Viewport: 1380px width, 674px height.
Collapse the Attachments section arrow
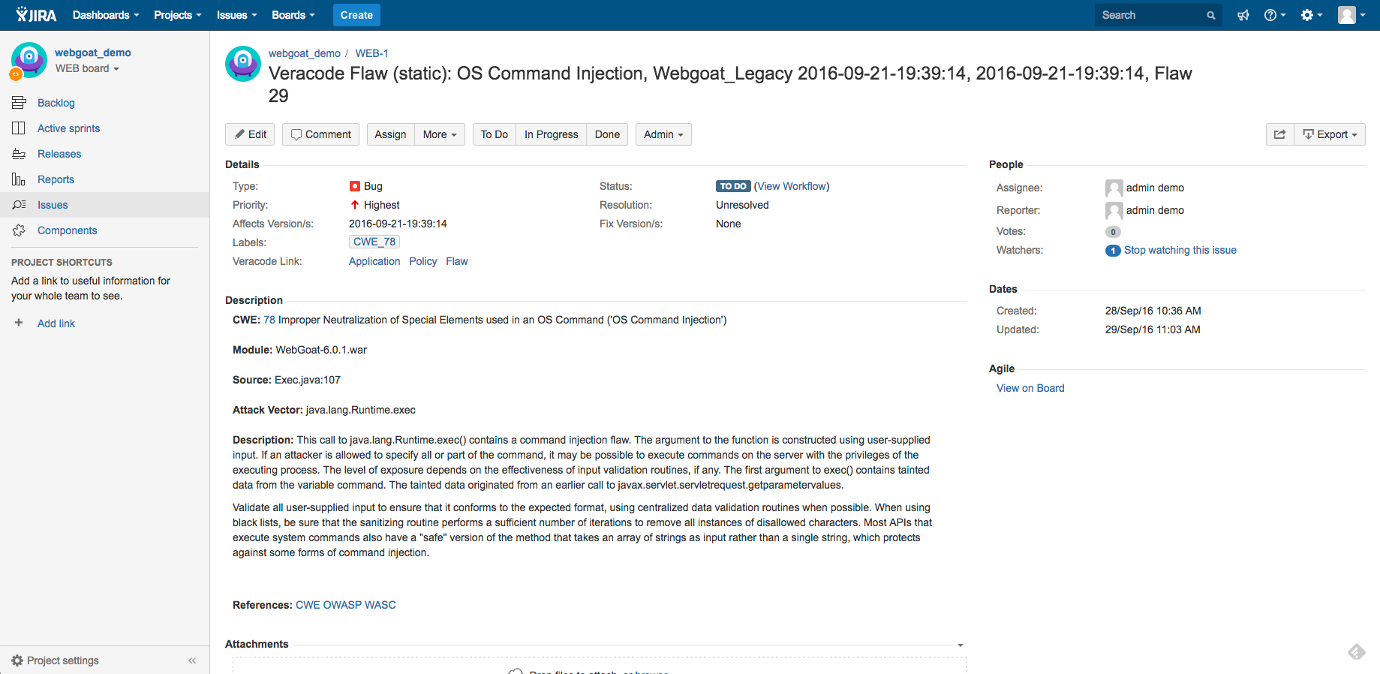pyautogui.click(x=961, y=645)
